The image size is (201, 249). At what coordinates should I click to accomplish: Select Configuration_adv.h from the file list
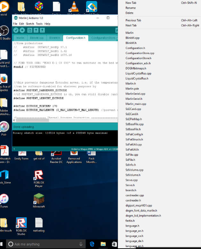point(138,63)
